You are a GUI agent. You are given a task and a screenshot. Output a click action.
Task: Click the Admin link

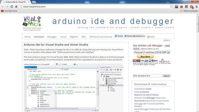pos(167,40)
